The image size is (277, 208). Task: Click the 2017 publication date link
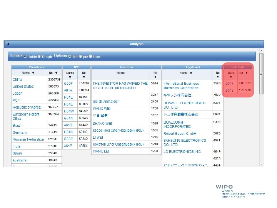[229, 83]
